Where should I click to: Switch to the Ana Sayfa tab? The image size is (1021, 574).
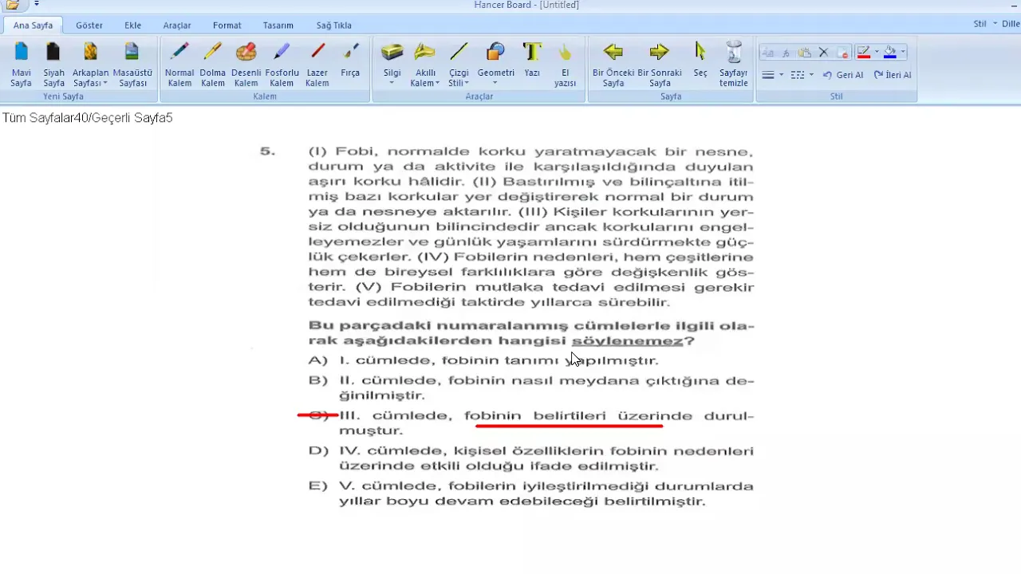tap(33, 26)
